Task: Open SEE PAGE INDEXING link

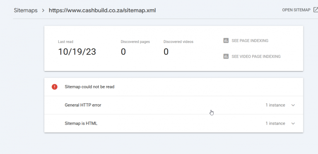Action: pyautogui.click(x=250, y=40)
